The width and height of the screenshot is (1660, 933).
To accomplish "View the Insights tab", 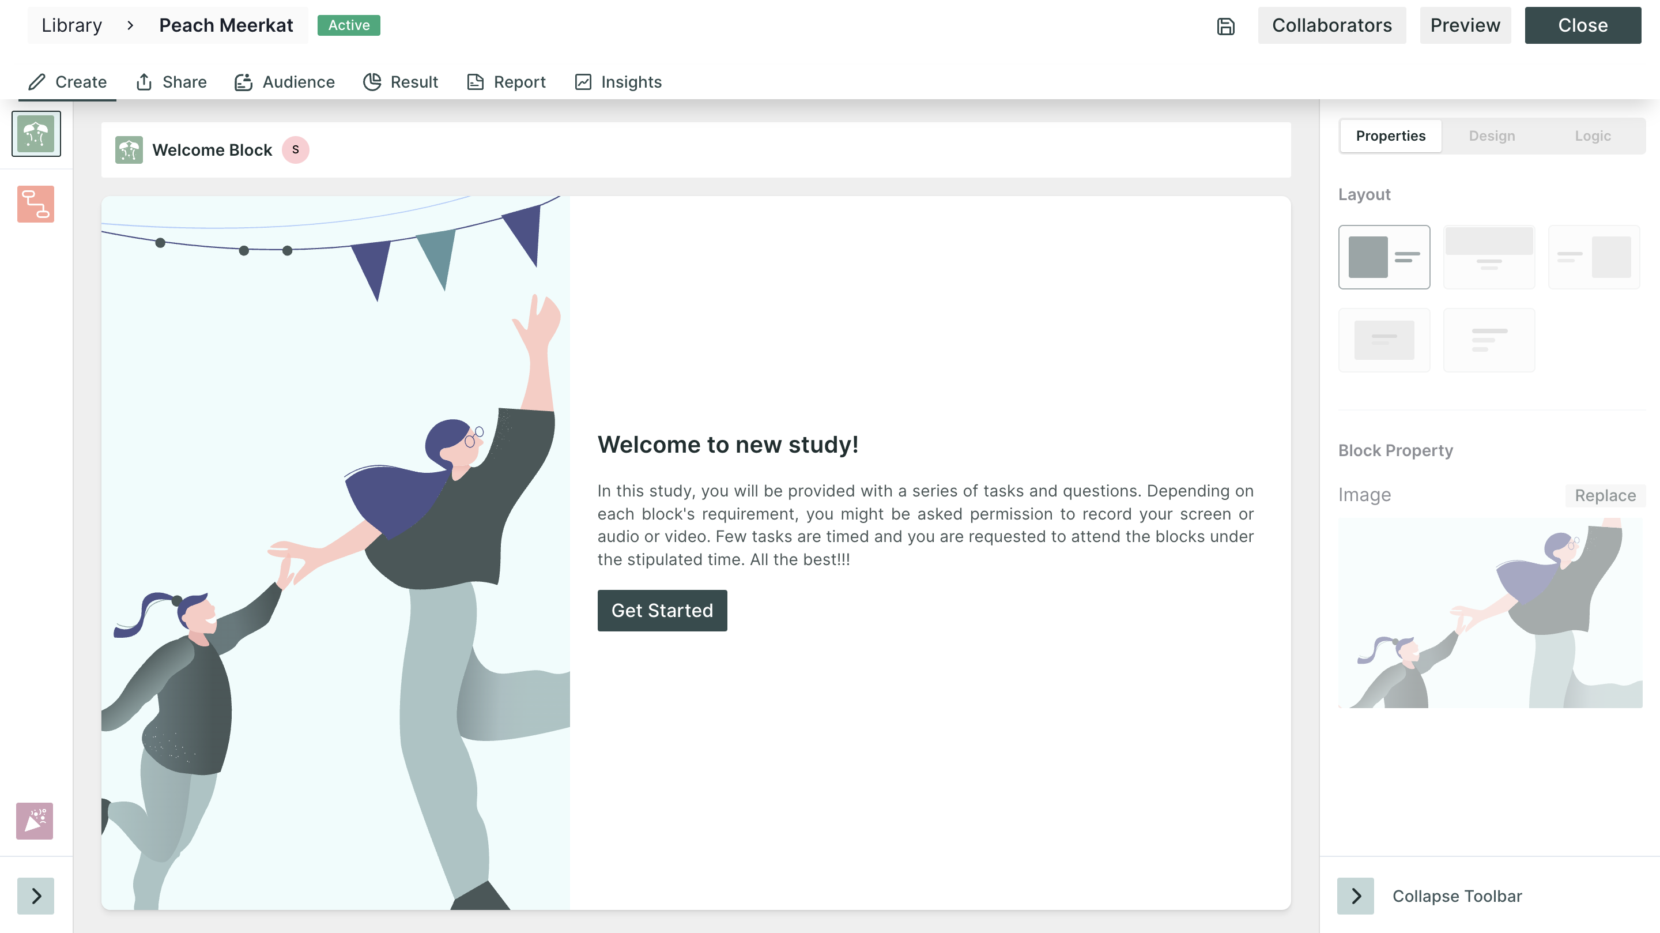I will click(618, 82).
